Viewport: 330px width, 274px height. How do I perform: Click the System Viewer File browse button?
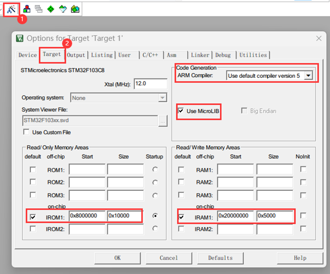[163, 121]
